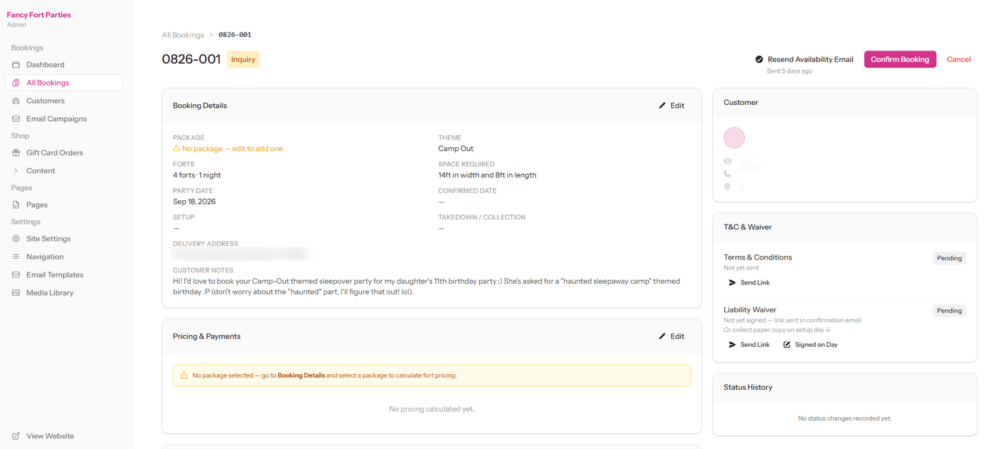The width and height of the screenshot is (998, 449).
Task: Click the pencil icon in Booking Details
Action: coord(662,105)
